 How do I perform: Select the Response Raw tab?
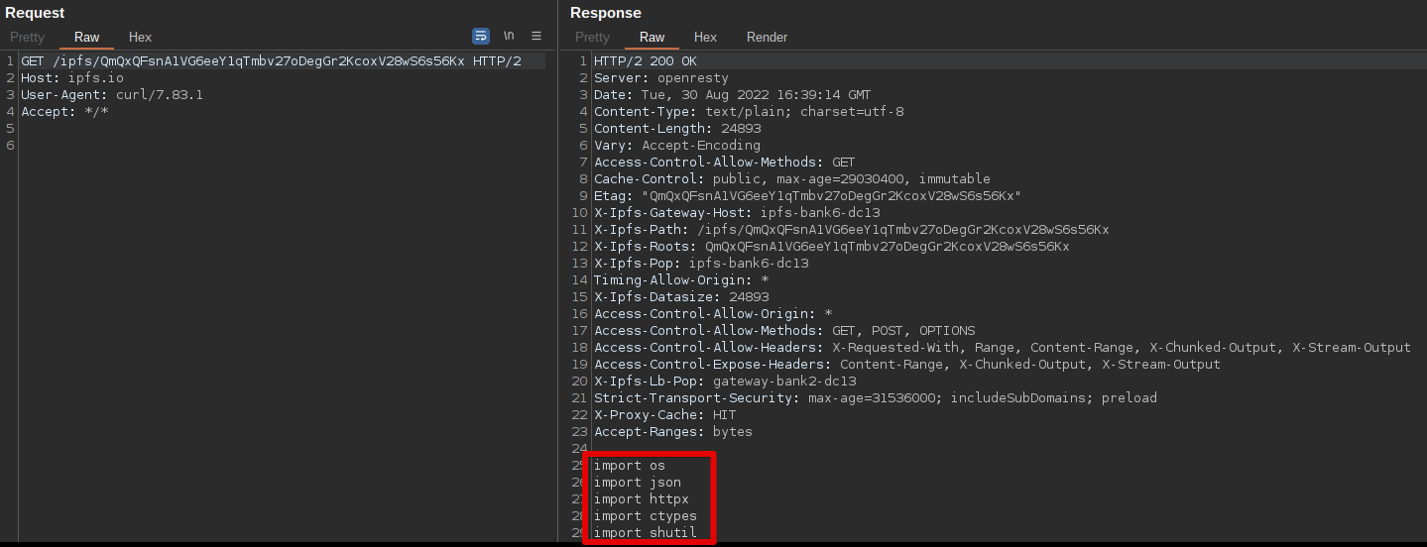point(653,38)
